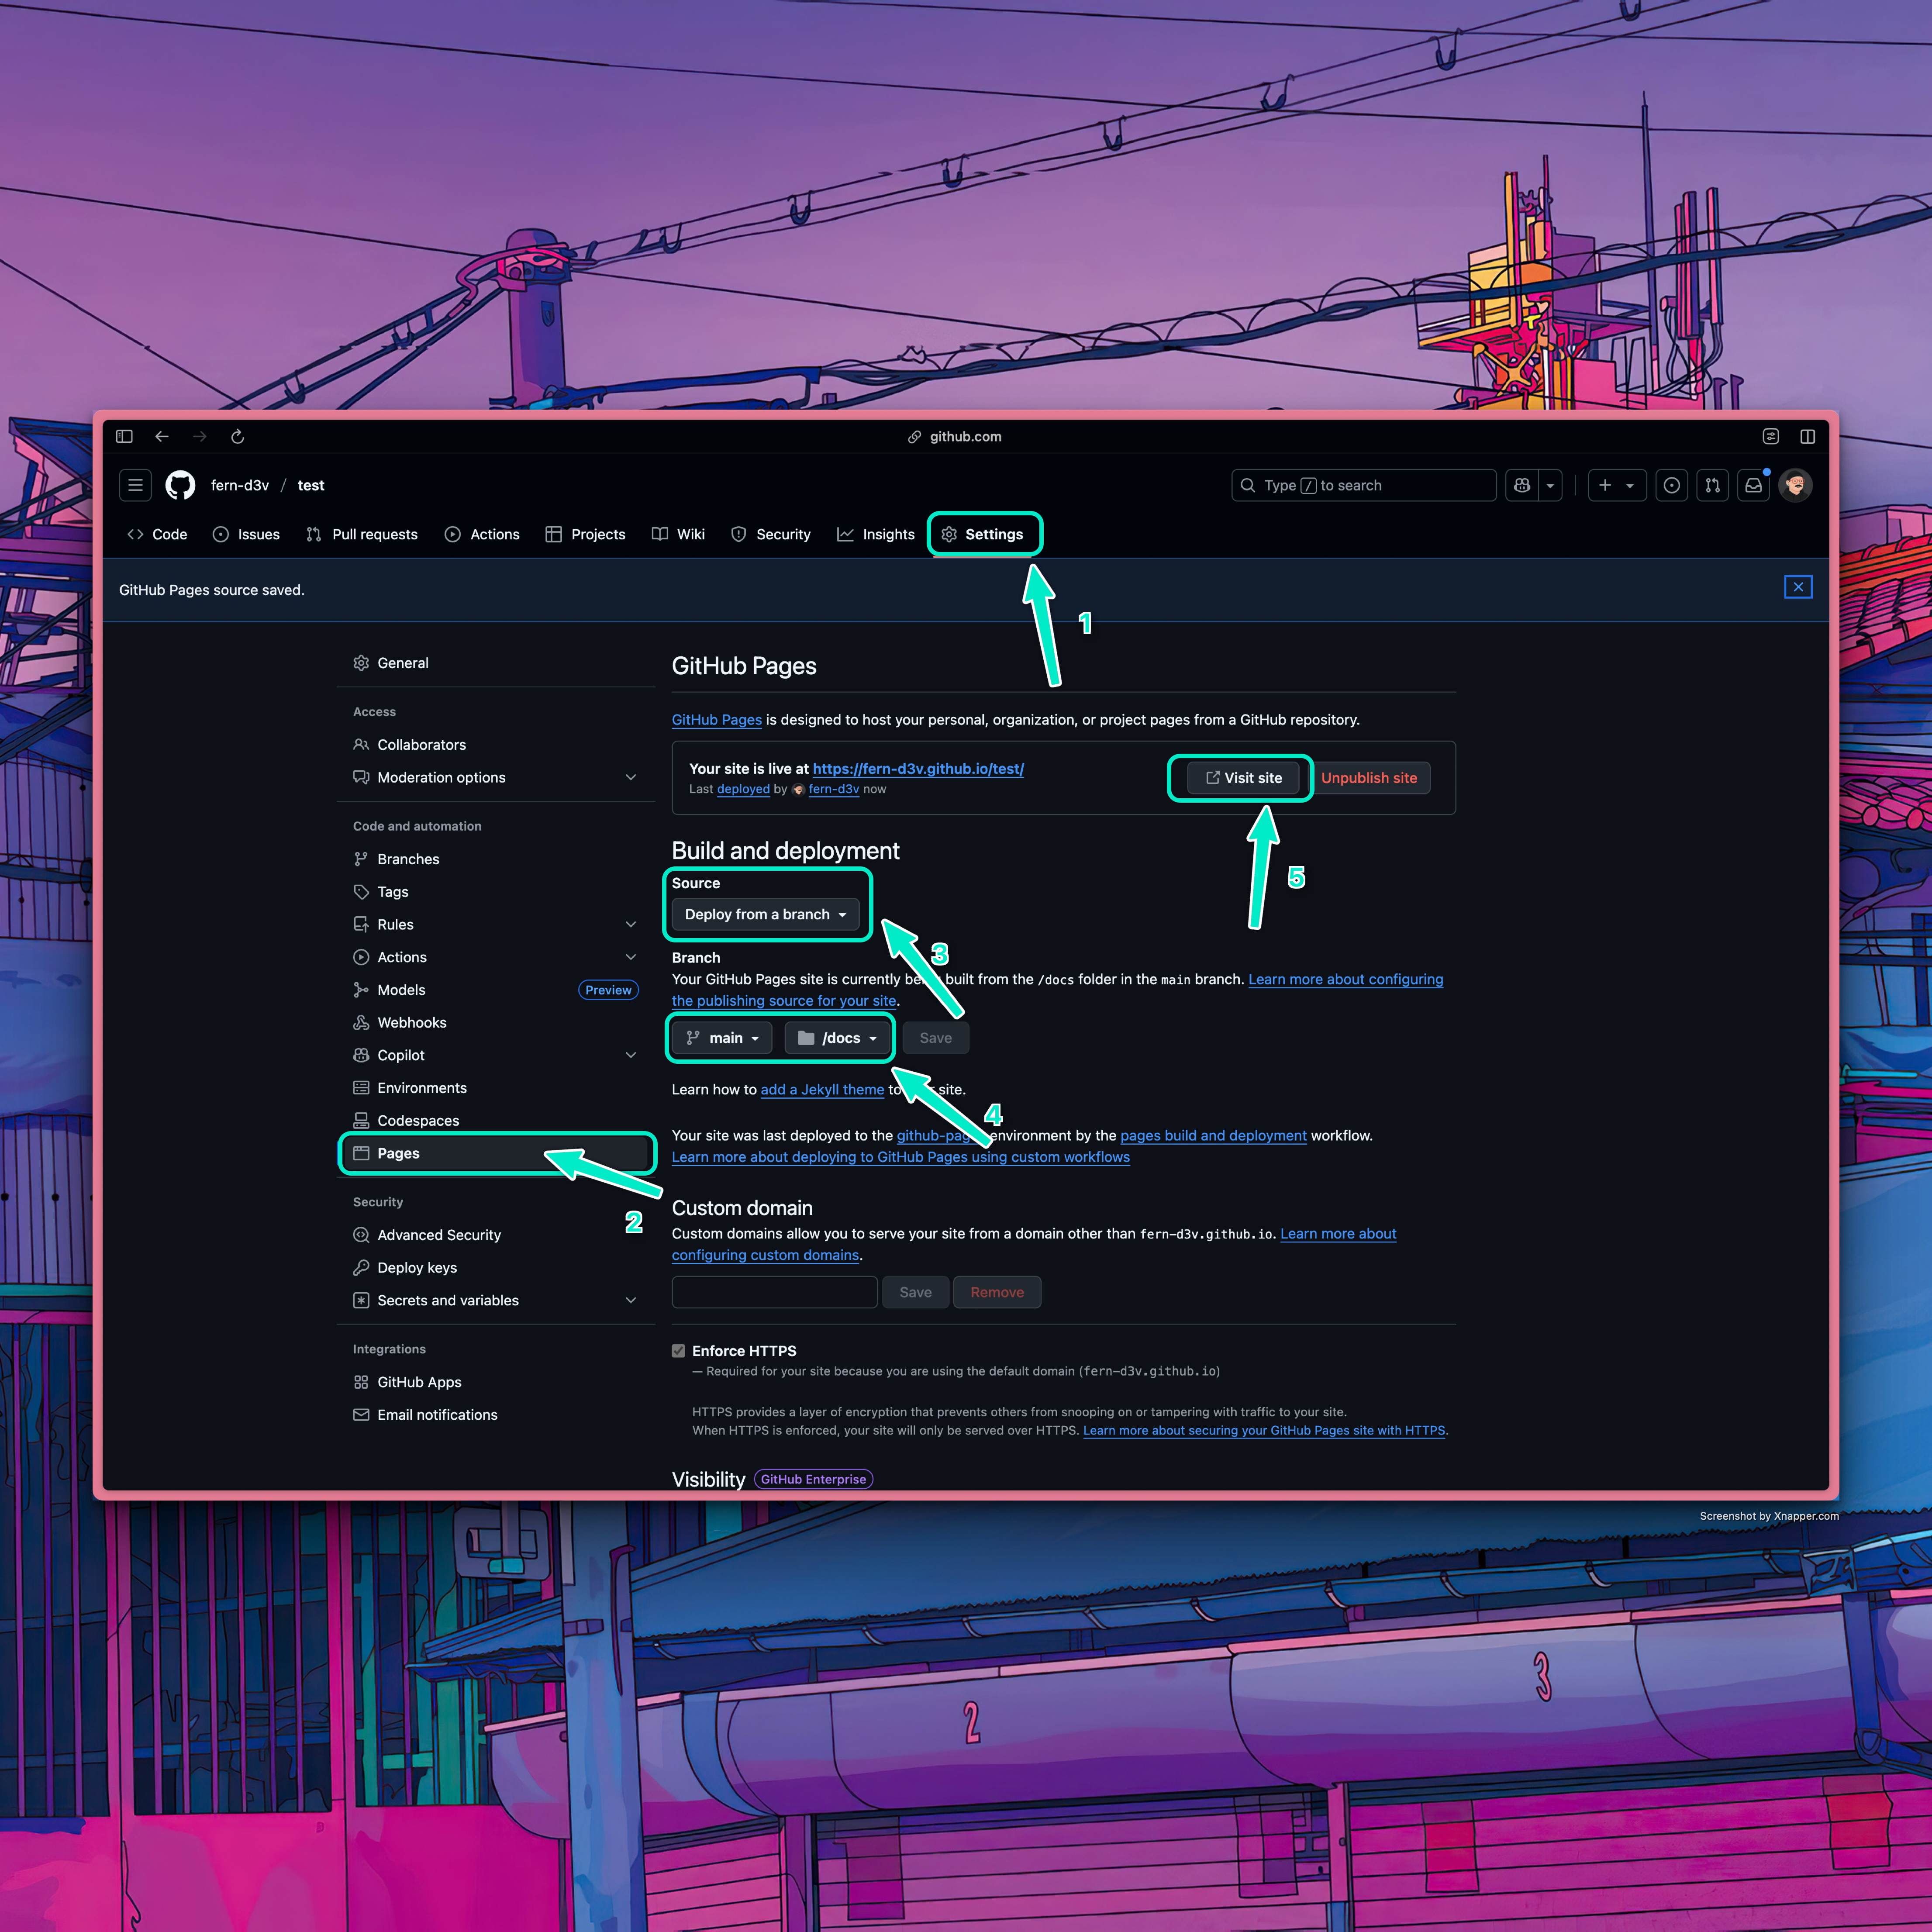The height and width of the screenshot is (1932, 1932).
Task: Select Pages in the sidebar
Action: 496,1153
